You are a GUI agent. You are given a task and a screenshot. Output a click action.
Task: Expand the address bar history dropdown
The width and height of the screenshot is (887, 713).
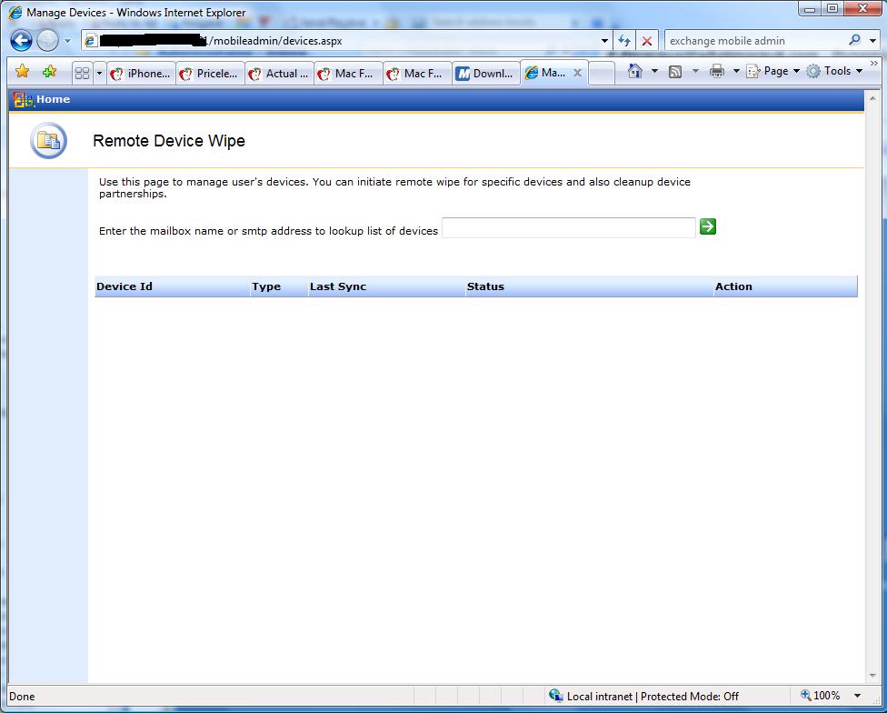604,41
